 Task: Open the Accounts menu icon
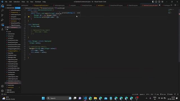2,86
